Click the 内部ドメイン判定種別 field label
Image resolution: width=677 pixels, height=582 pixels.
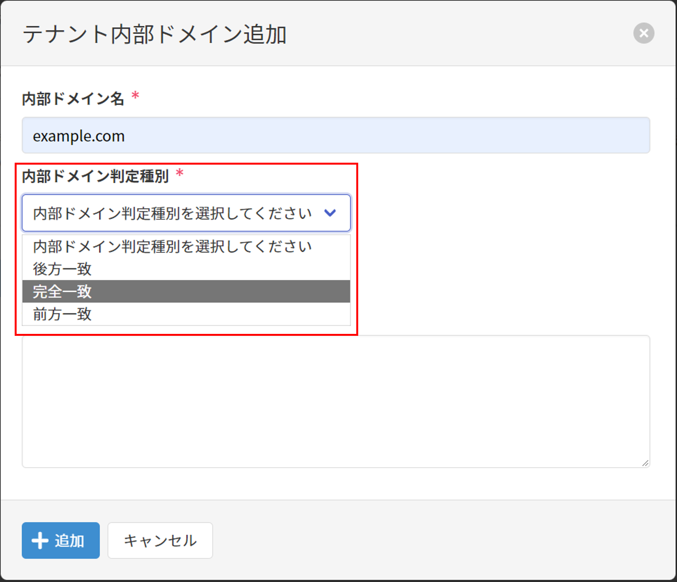tap(95, 176)
